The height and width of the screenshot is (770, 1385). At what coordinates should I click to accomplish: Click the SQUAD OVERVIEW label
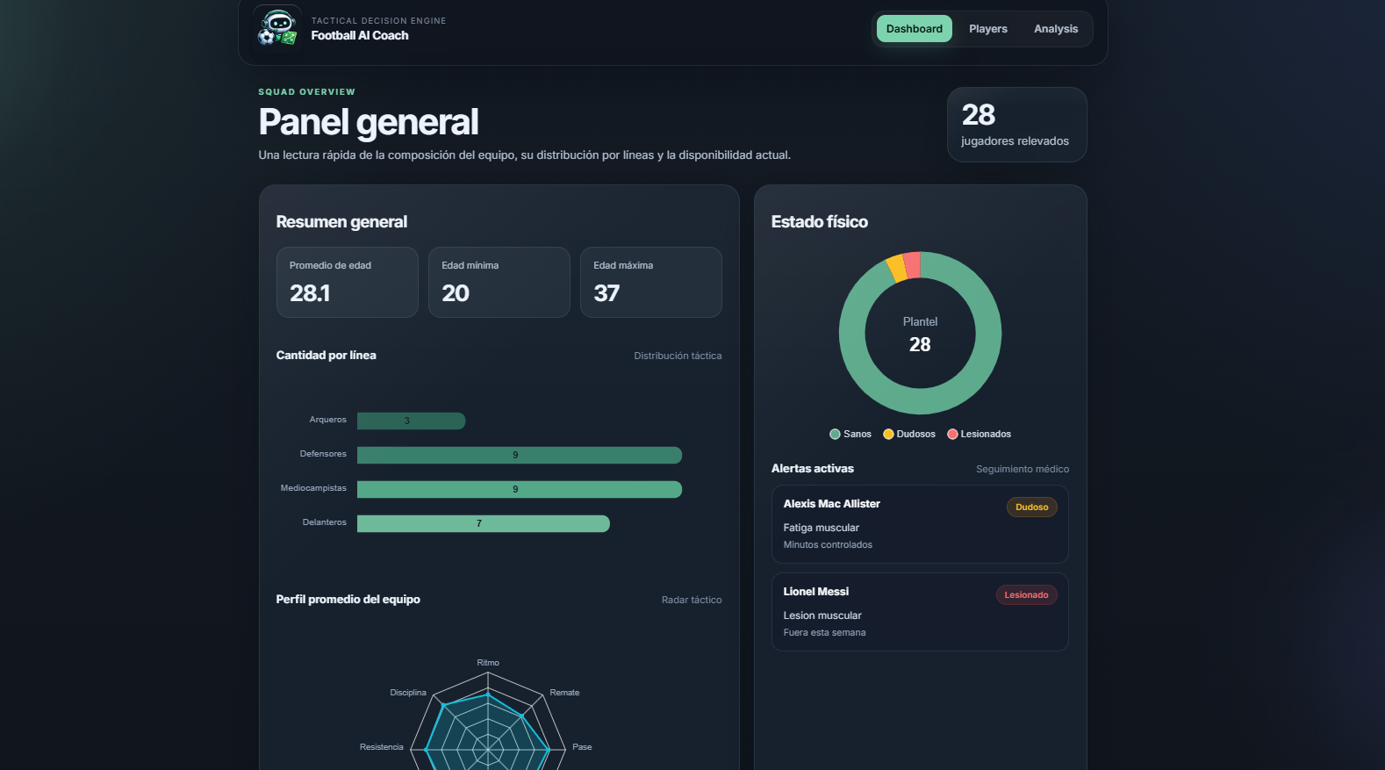[306, 92]
